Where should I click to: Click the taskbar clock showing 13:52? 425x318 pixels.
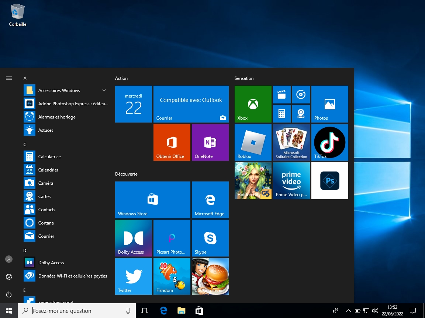[x=392, y=311]
